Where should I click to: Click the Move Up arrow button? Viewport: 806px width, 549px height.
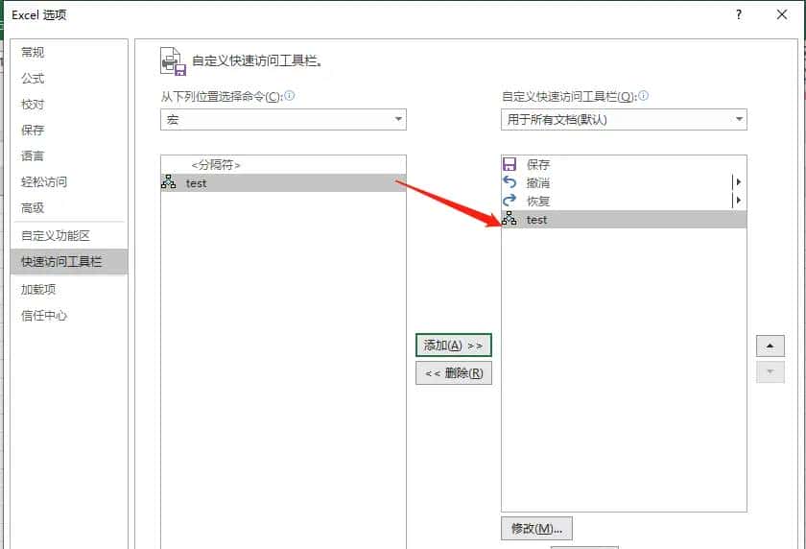click(x=770, y=346)
